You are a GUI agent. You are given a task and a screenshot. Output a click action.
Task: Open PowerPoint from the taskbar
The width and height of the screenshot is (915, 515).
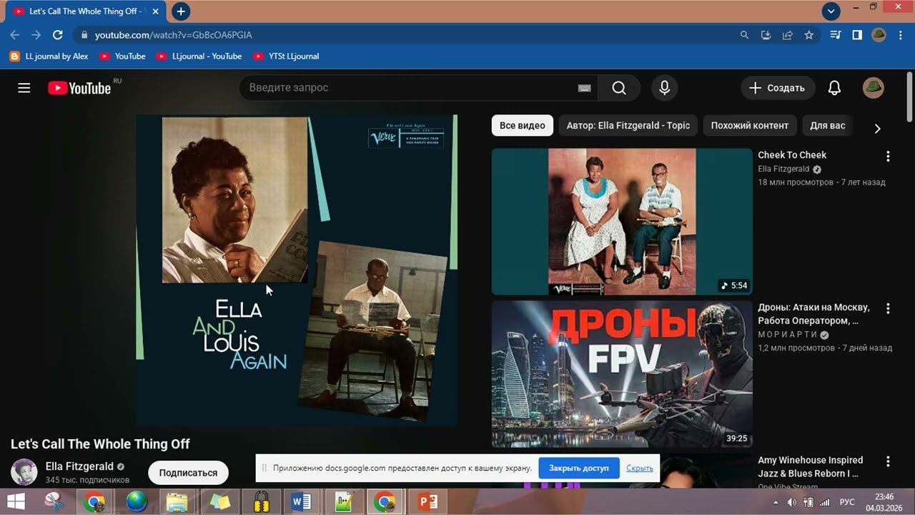pos(427,502)
